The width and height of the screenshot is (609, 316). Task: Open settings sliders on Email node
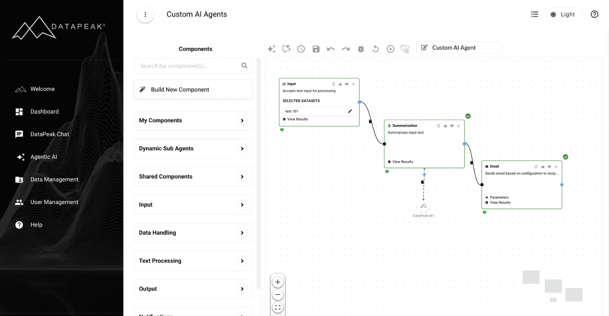556,167
